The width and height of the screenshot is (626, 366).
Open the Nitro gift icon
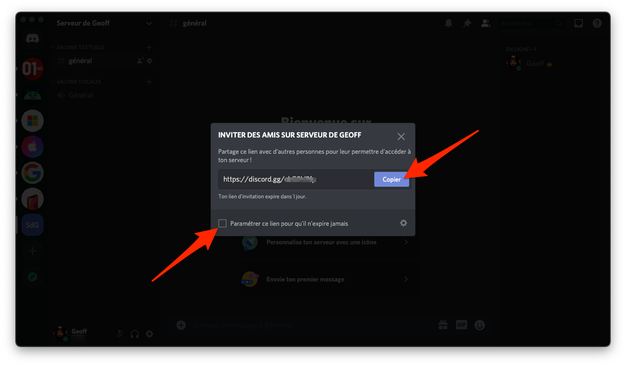[x=443, y=325]
